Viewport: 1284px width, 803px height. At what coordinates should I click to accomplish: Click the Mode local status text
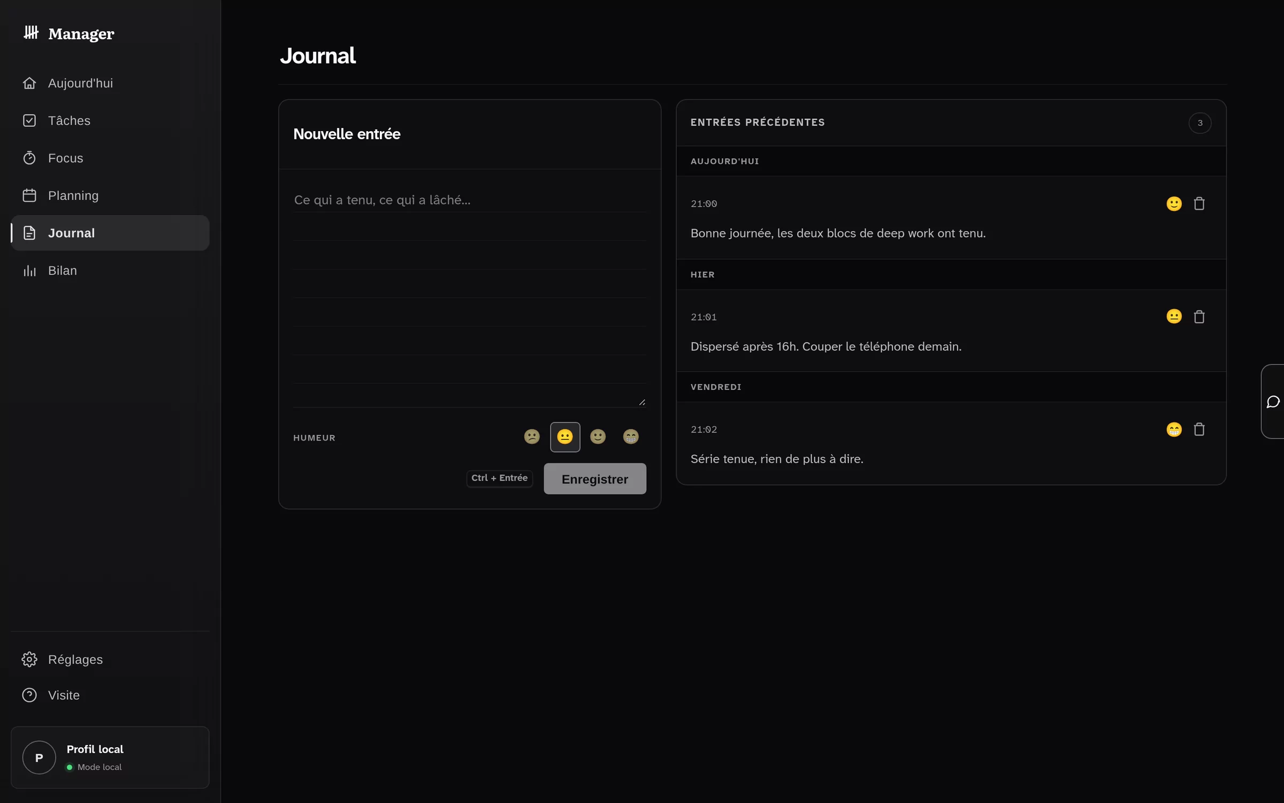100,767
